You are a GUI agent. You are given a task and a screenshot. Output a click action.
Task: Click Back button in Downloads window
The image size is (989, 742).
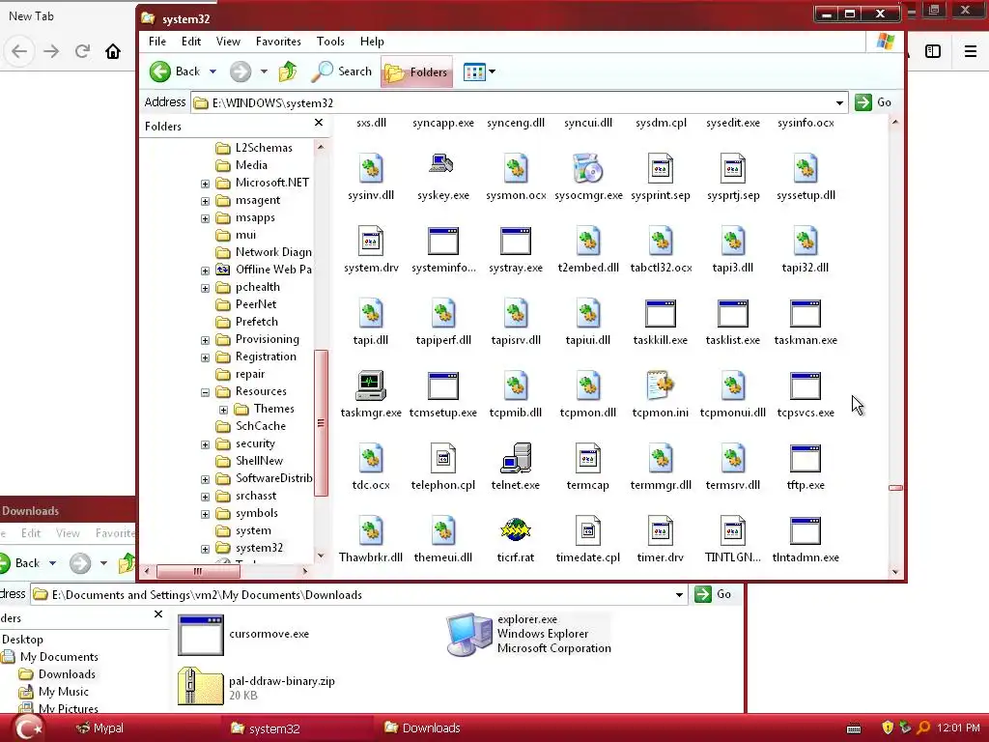pos(21,563)
